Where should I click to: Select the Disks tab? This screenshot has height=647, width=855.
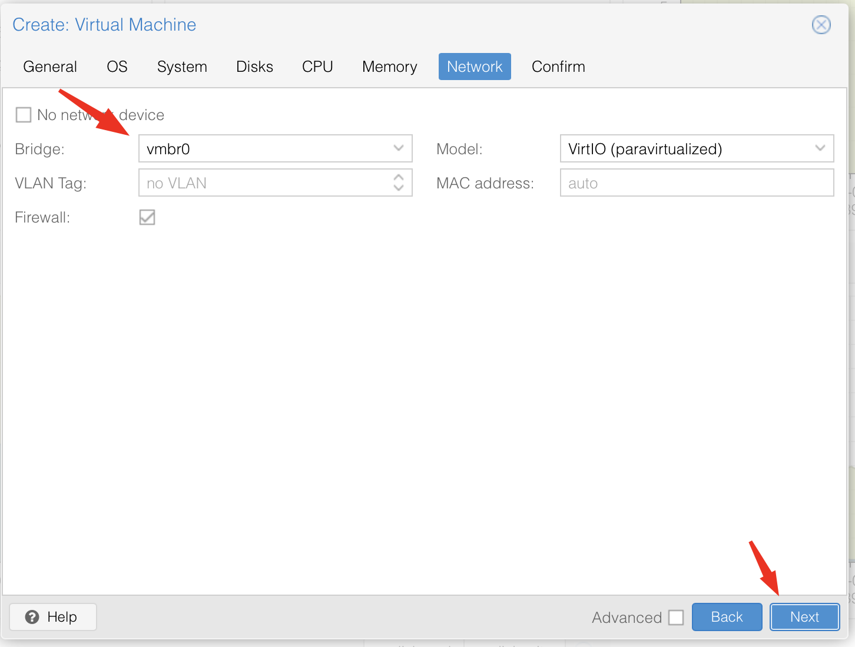click(254, 67)
